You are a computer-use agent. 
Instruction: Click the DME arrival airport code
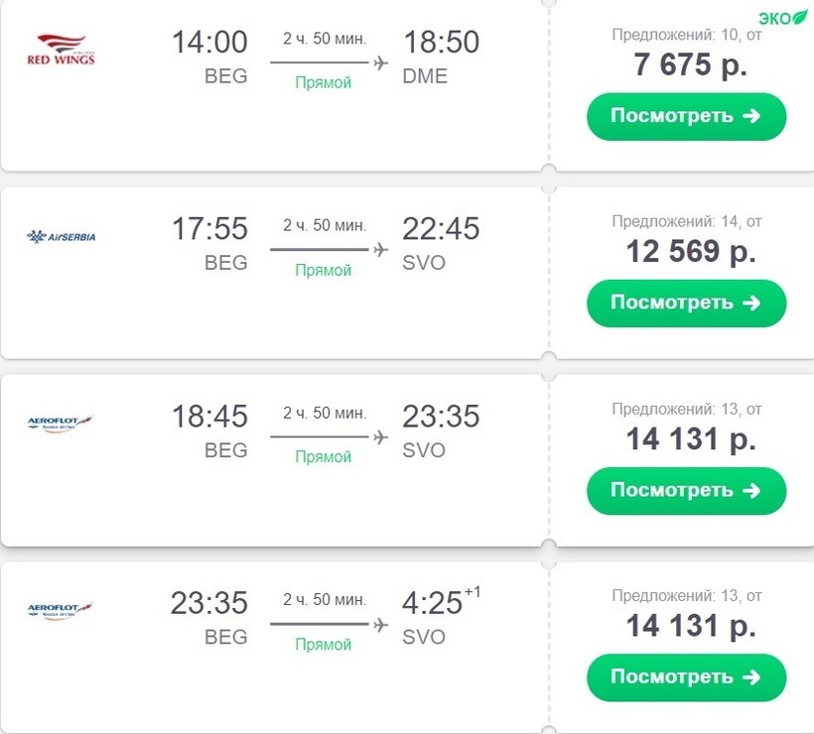point(425,76)
